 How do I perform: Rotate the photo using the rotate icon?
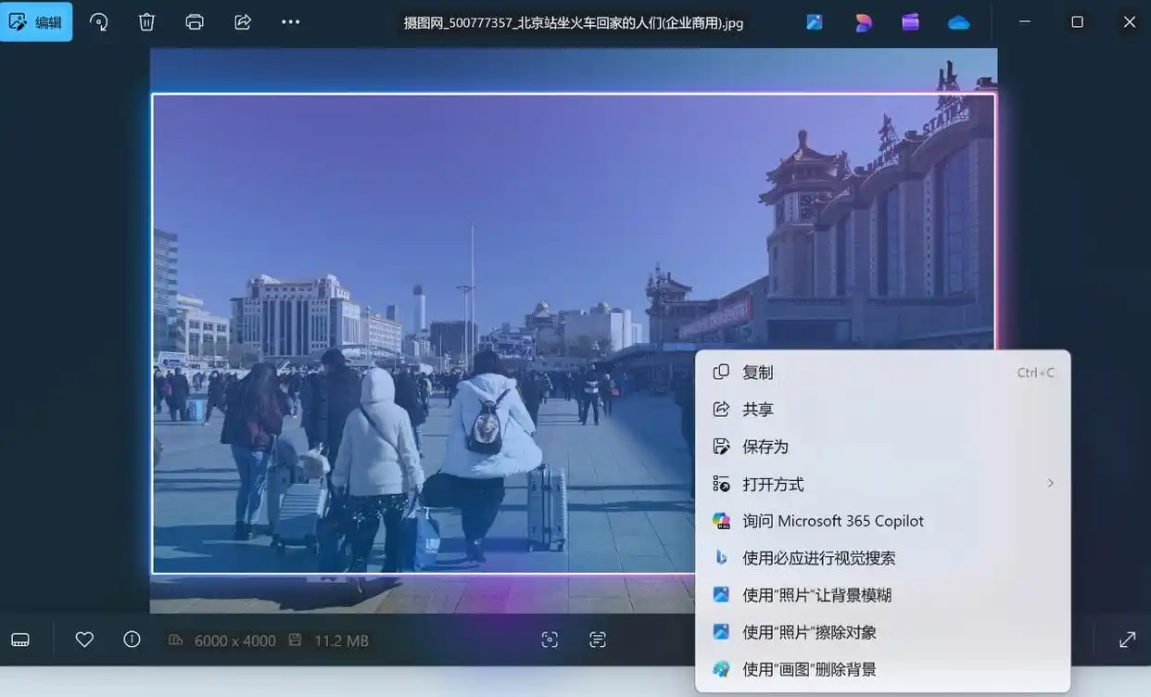98,22
